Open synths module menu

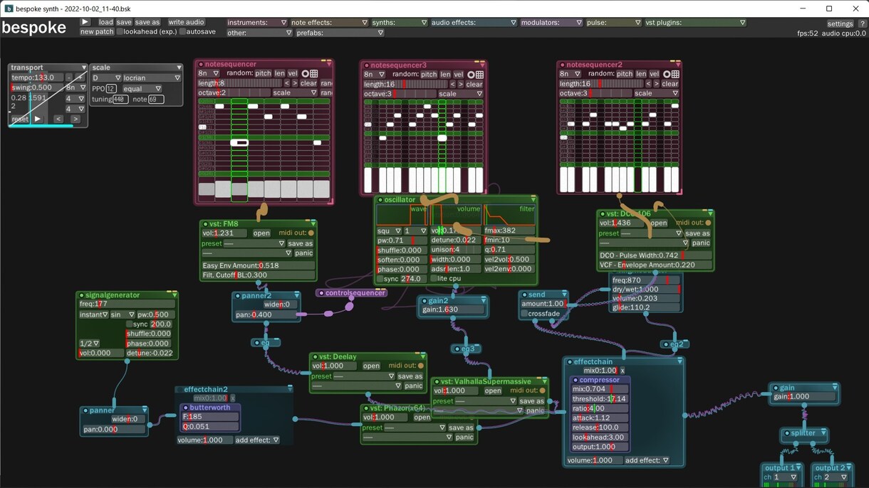pyautogui.click(x=400, y=23)
